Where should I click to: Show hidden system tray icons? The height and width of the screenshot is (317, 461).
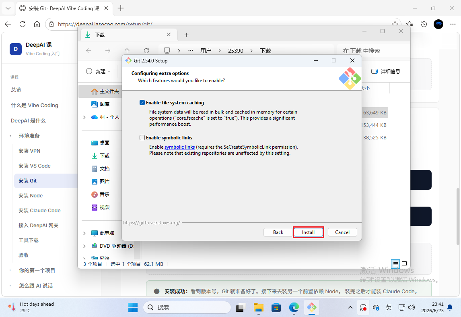click(x=350, y=307)
